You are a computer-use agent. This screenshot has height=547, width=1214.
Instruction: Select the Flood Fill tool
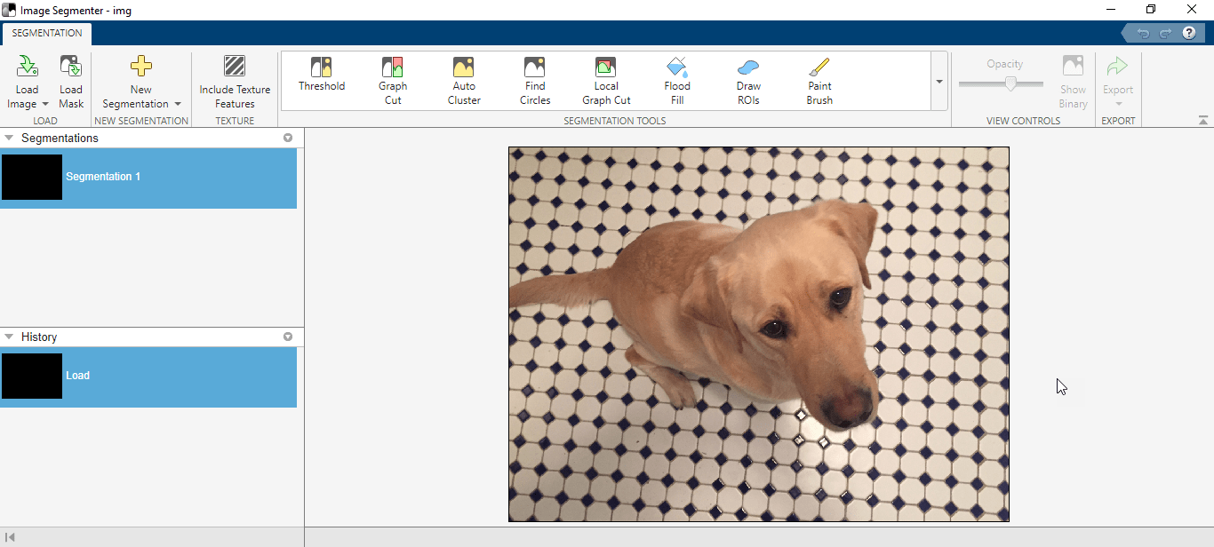click(677, 80)
